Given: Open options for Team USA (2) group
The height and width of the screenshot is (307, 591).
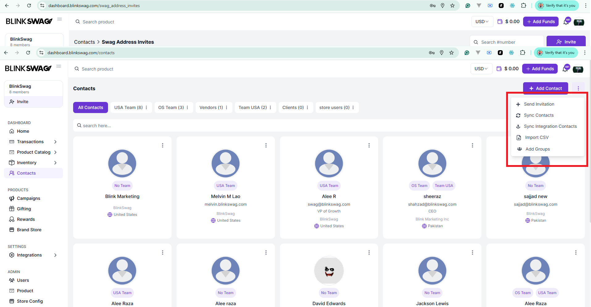Looking at the screenshot, I should click(x=270, y=107).
